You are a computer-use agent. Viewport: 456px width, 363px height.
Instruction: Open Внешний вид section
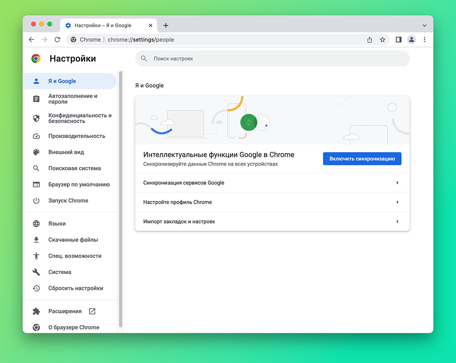pyautogui.click(x=70, y=152)
